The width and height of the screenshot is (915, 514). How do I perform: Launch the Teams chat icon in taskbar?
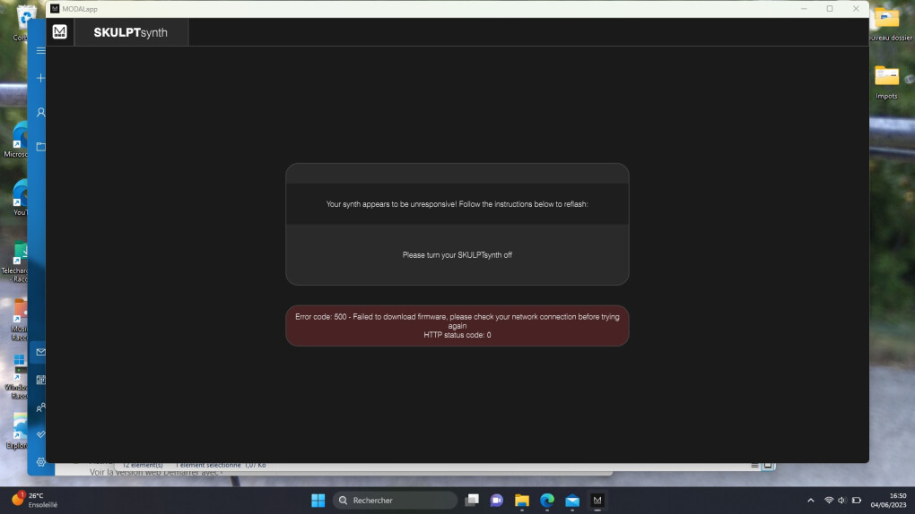497,500
